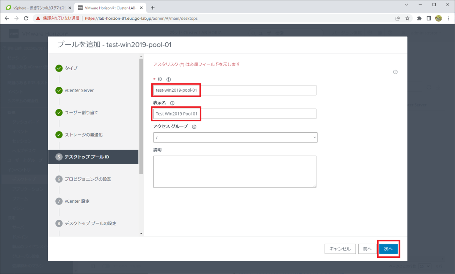Click the vCenter Server step checkmark icon
Screen dimensions: 455x274
coord(59,91)
